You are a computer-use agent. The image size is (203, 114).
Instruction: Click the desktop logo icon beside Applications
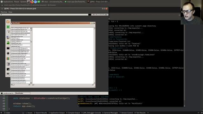tap(2, 2)
